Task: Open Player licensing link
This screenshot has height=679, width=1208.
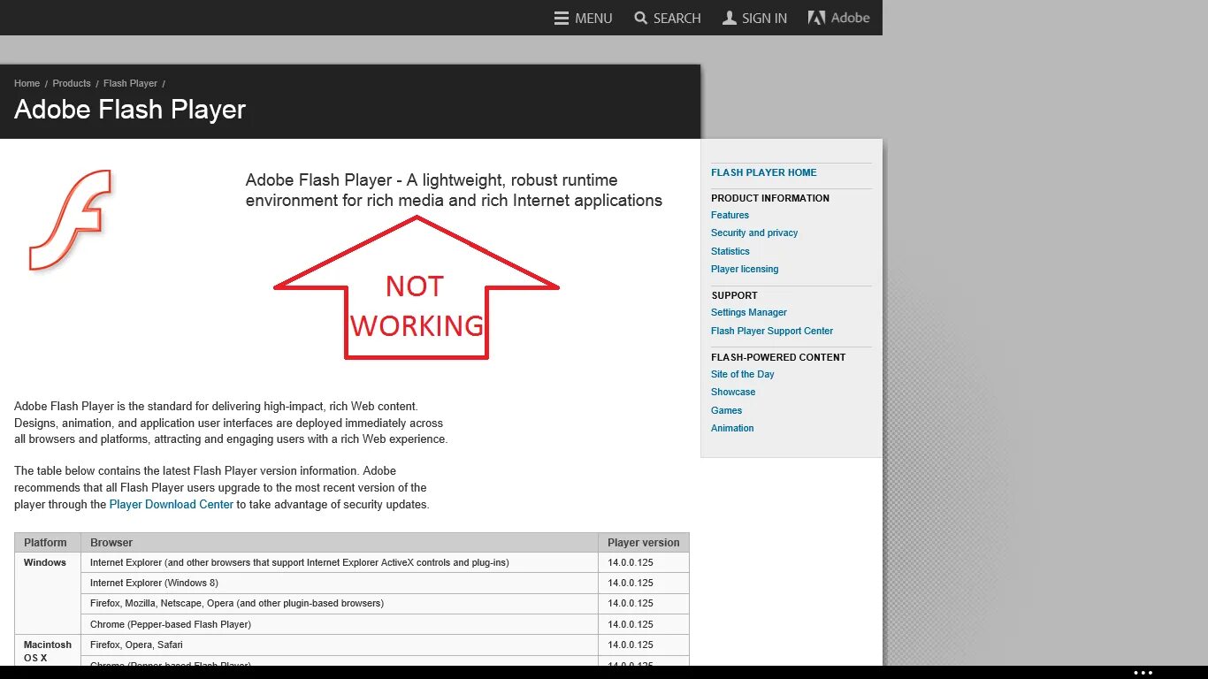Action: pyautogui.click(x=745, y=269)
